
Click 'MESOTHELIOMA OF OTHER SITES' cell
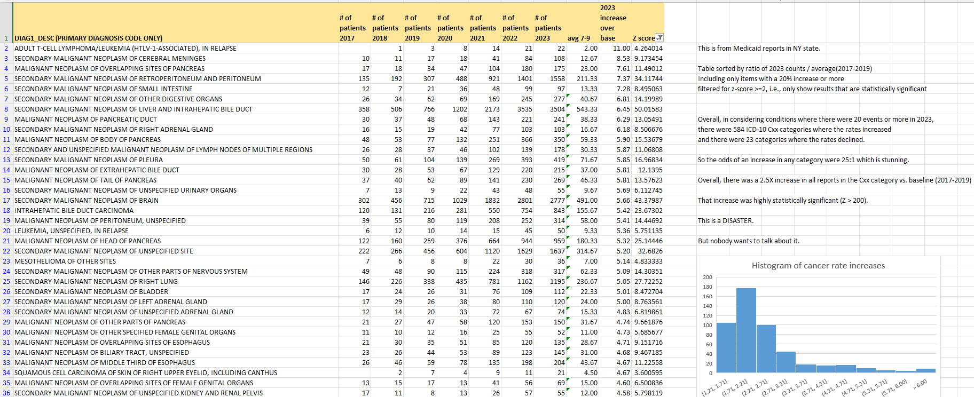coord(175,261)
